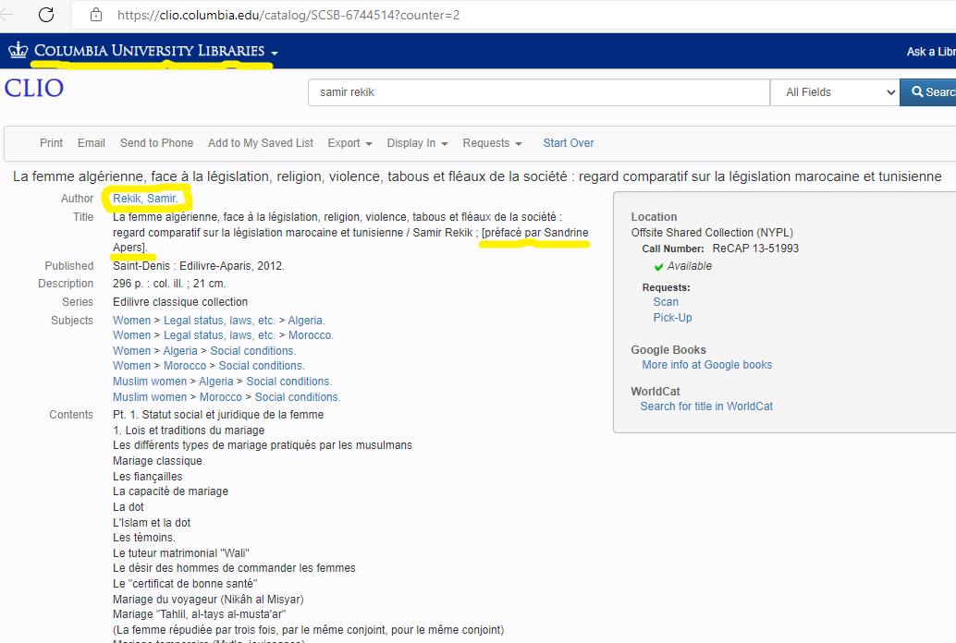956x643 pixels.
Task: Open author link Rekik, Samir.
Action: click(145, 198)
